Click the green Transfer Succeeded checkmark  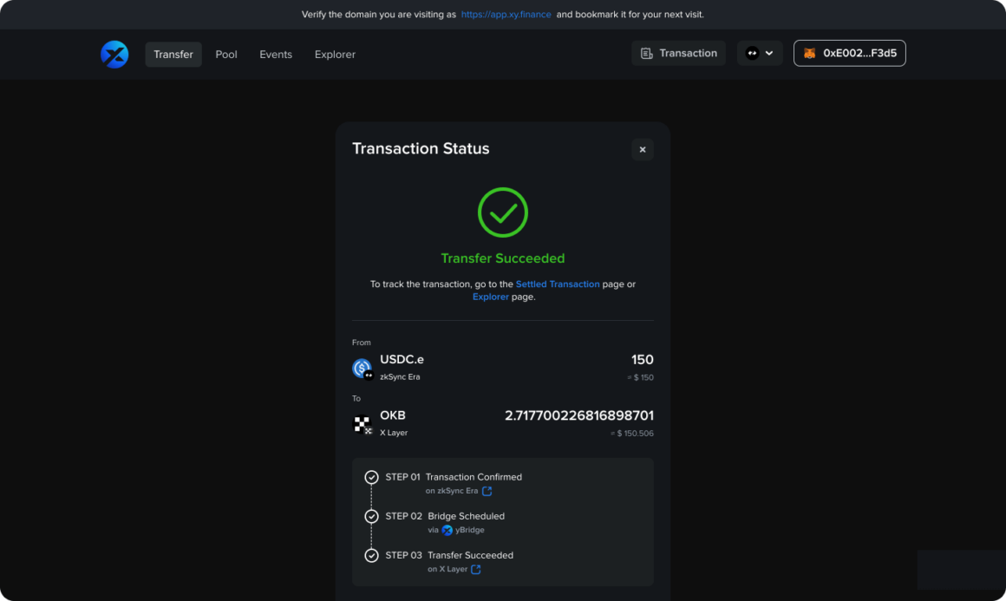(x=502, y=212)
